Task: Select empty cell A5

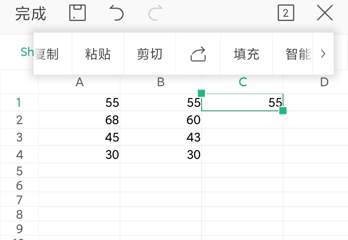Action: tap(79, 171)
